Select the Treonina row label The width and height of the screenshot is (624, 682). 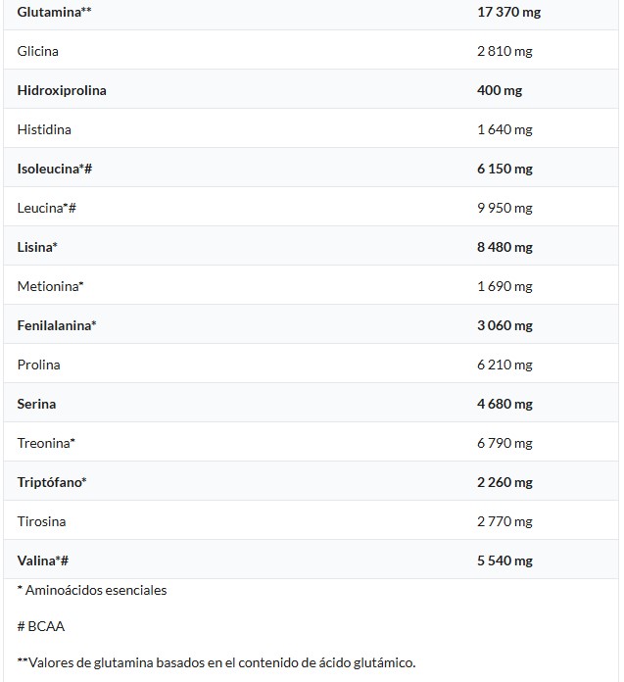(46, 443)
